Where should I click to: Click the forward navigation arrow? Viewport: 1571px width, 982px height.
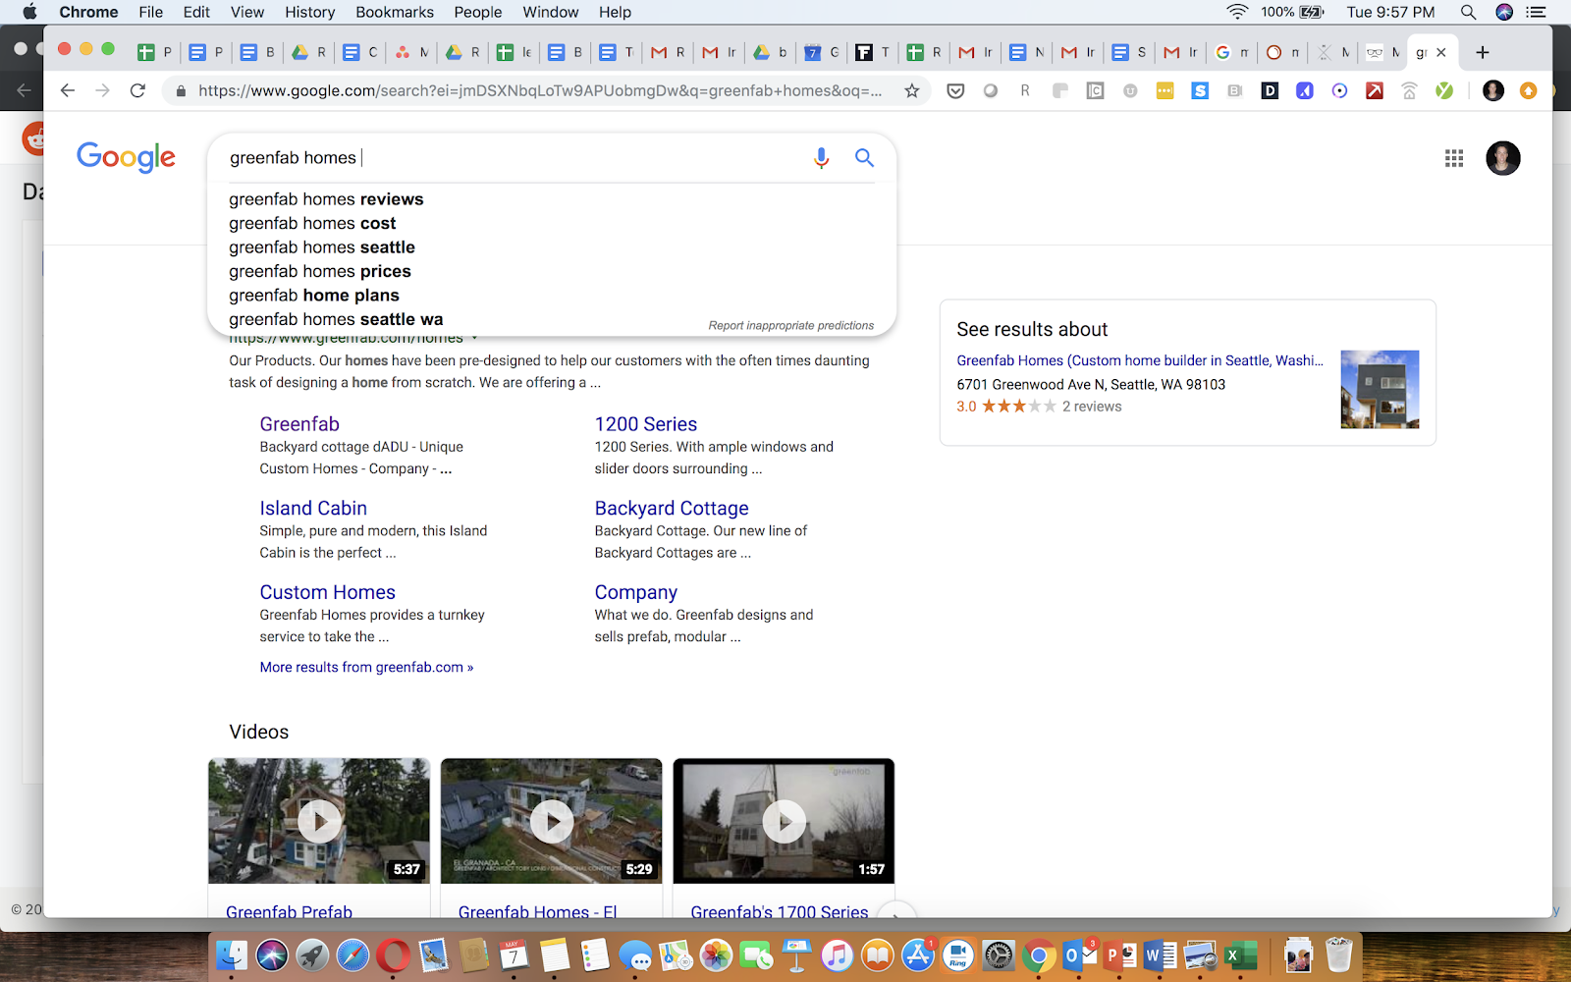click(103, 90)
